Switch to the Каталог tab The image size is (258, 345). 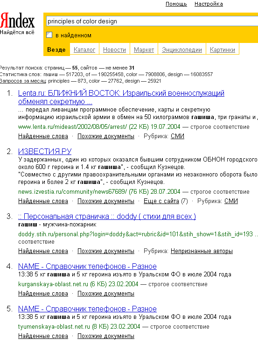click(84, 50)
